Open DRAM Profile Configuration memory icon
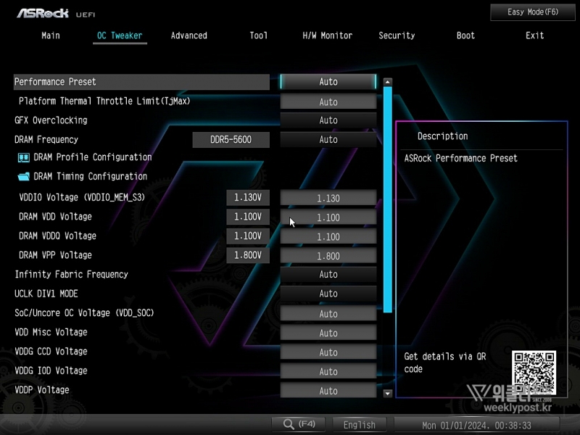The image size is (580, 435). pos(23,157)
